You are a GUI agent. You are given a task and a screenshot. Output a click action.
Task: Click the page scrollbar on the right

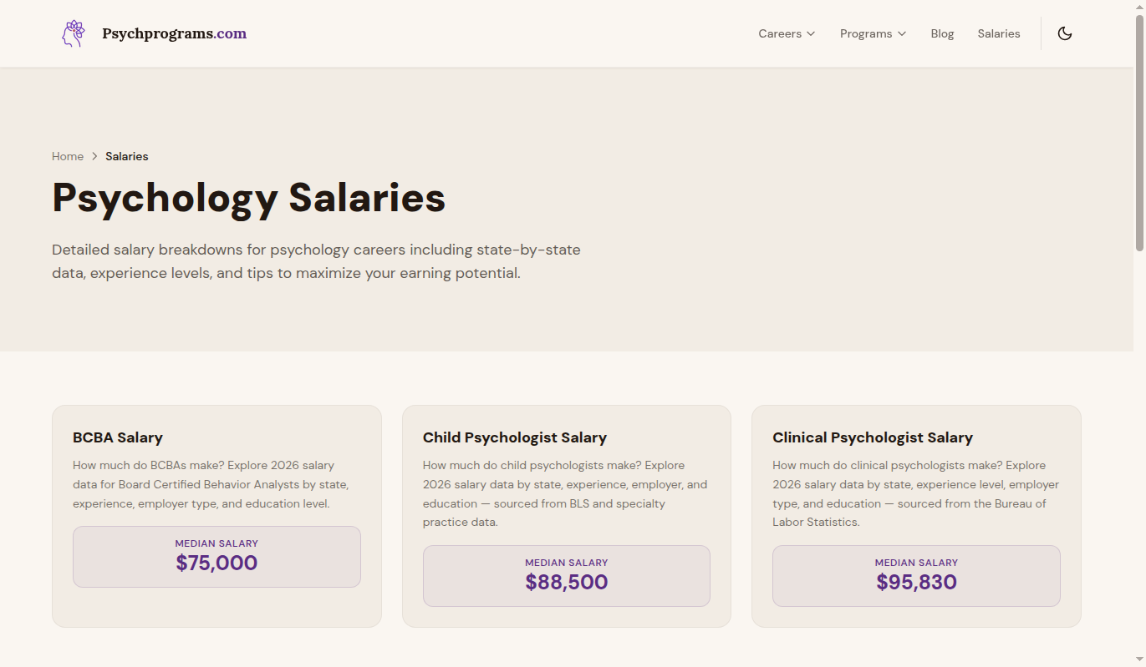click(x=1140, y=125)
